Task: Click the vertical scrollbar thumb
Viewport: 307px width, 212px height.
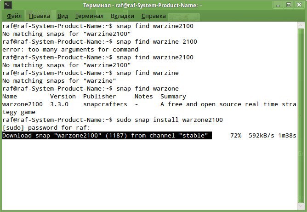Action: (301, 116)
